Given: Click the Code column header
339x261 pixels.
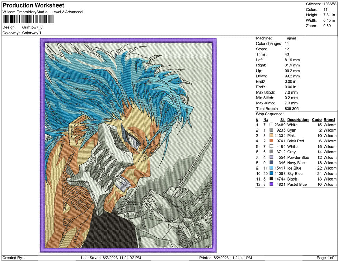Looking at the screenshot, I should pos(316,120).
